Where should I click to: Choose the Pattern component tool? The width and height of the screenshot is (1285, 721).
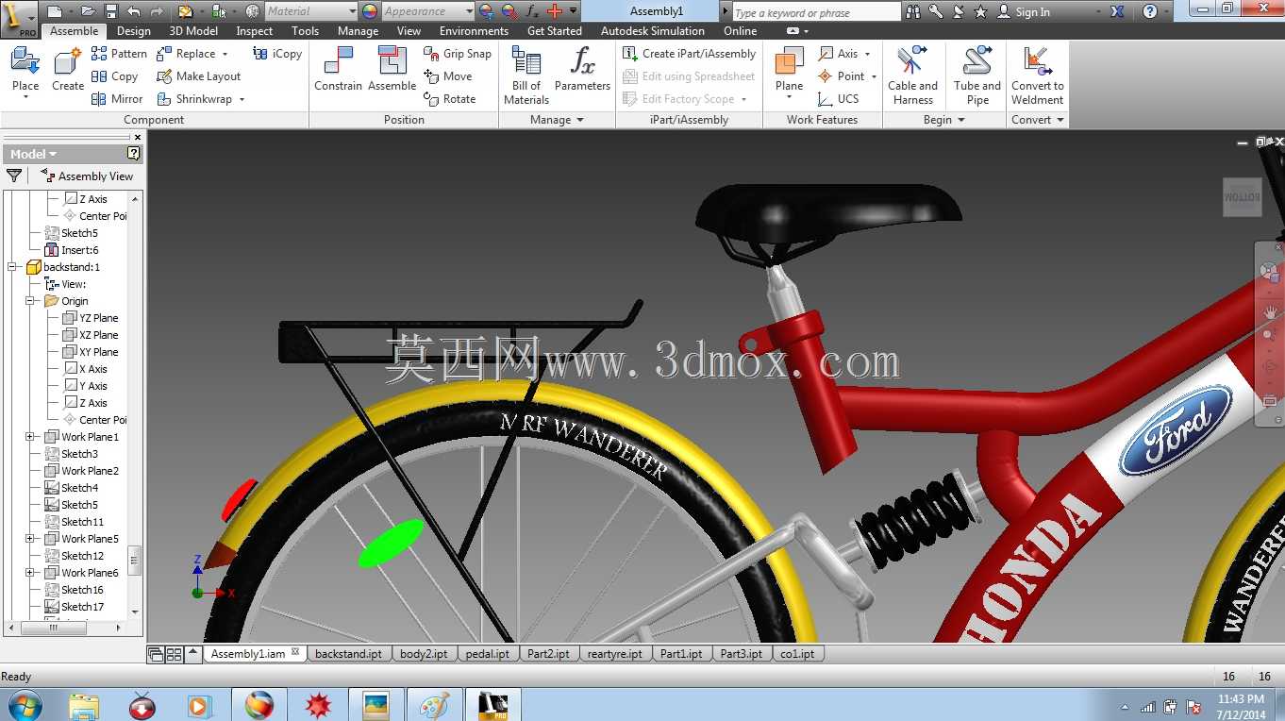coord(119,54)
